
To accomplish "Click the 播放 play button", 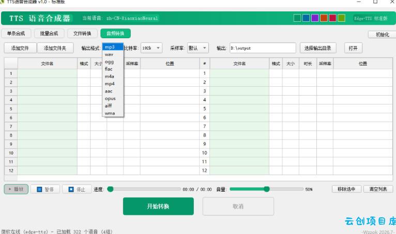I will pyautogui.click(x=16, y=189).
